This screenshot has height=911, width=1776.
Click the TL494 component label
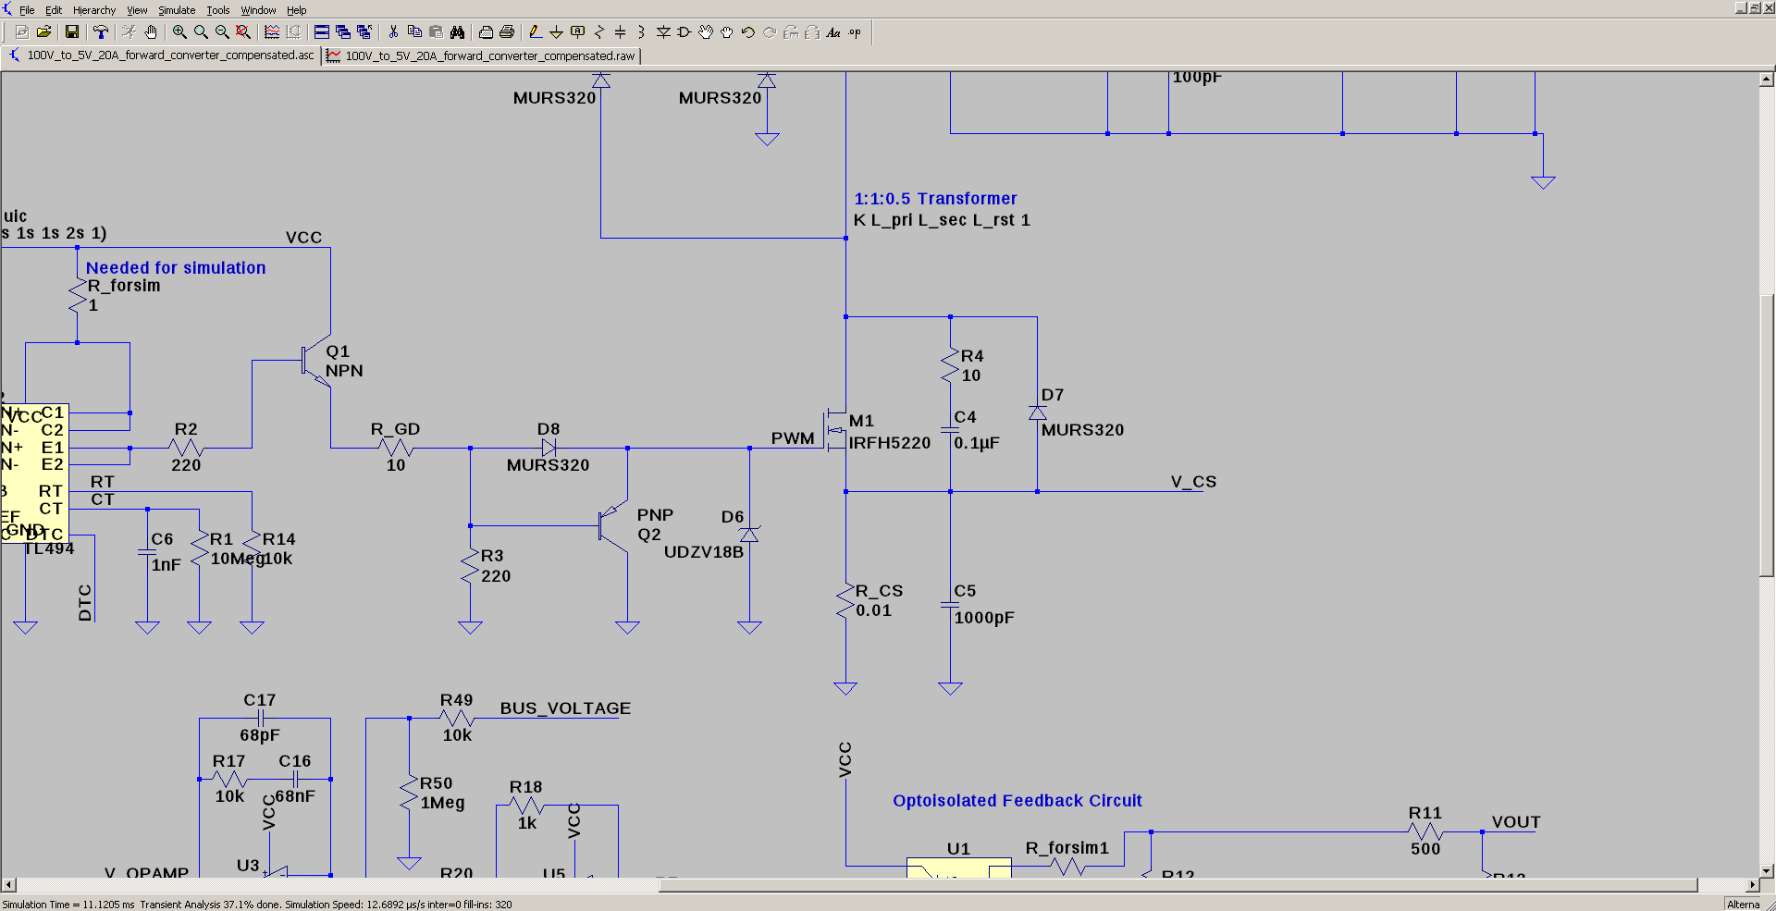coord(50,549)
